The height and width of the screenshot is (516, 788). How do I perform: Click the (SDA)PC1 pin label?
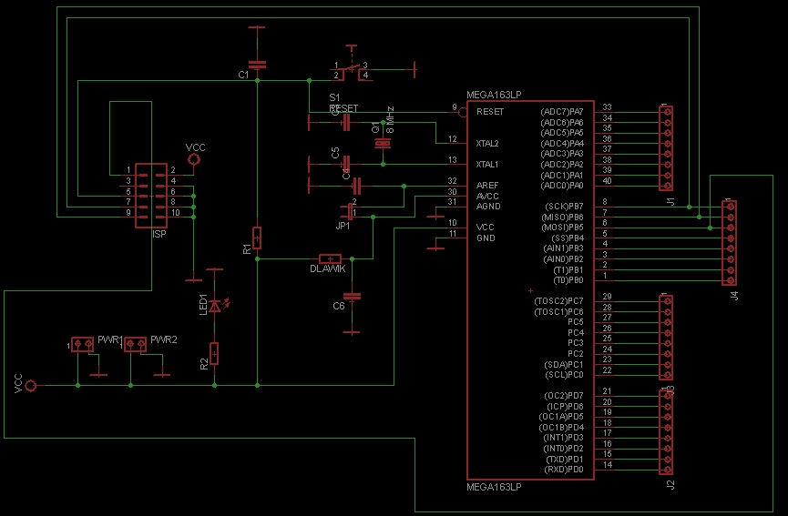tap(564, 364)
